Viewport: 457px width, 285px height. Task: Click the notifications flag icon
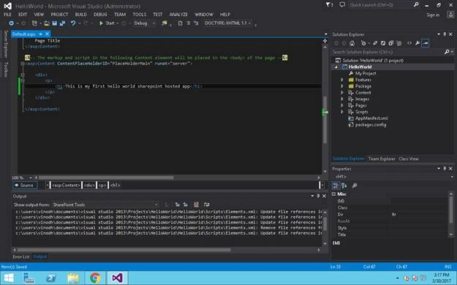pos(329,4)
